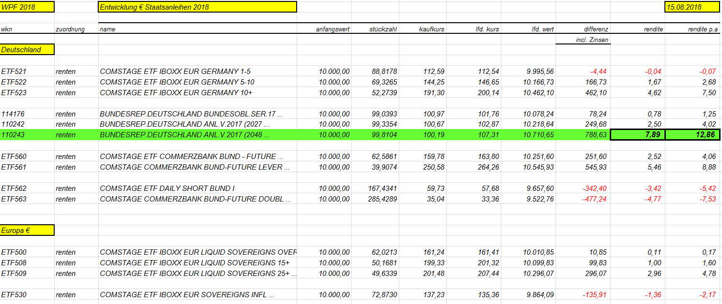Select bold rendite cell '7,89'
The image size is (722, 304).
tap(638, 135)
